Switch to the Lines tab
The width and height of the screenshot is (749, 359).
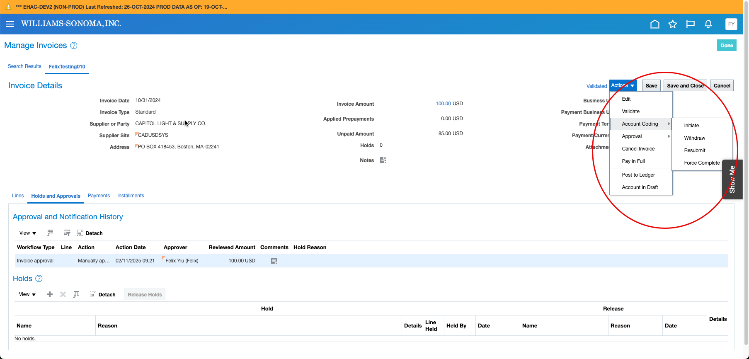(x=18, y=196)
